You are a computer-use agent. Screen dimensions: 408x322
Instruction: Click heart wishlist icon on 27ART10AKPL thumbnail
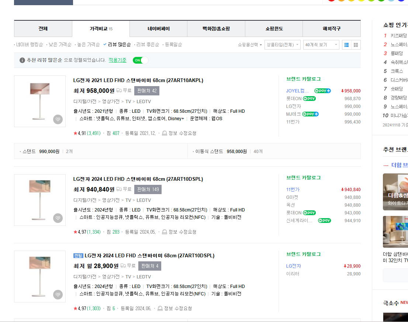(x=58, y=119)
